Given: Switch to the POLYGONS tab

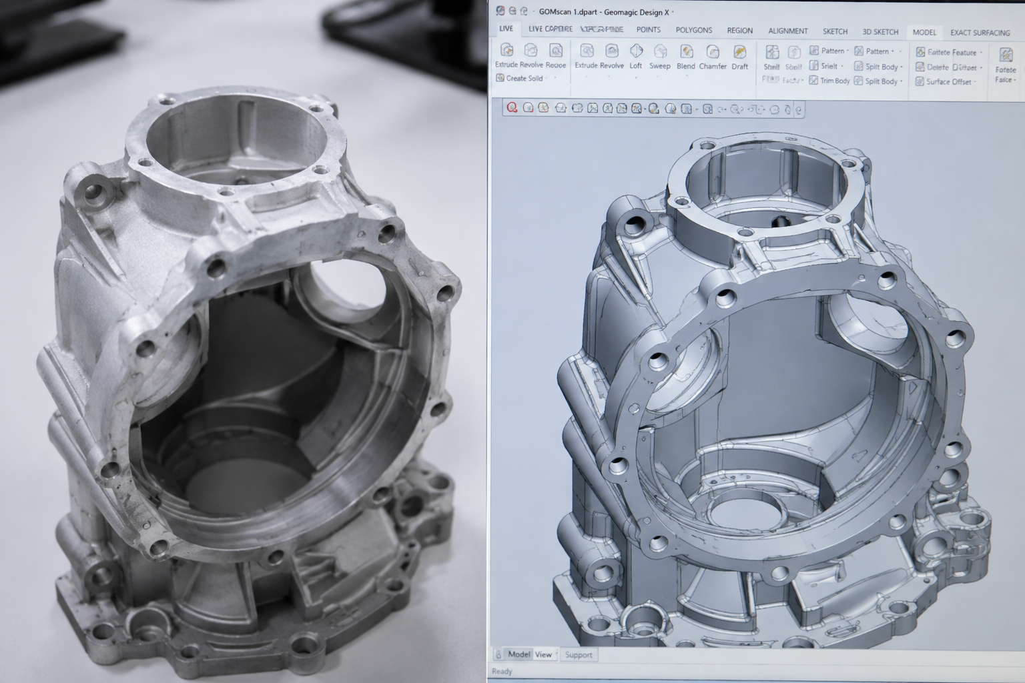Looking at the screenshot, I should pos(693,30).
